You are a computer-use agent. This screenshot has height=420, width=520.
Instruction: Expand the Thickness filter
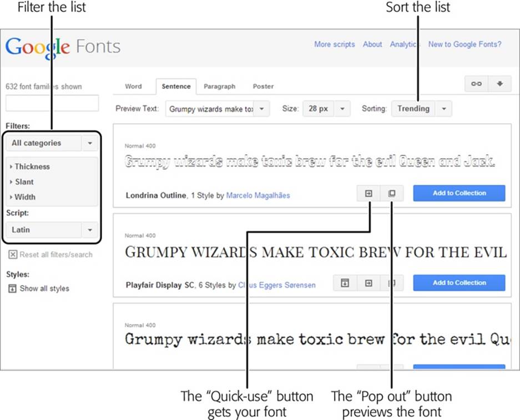pos(30,166)
